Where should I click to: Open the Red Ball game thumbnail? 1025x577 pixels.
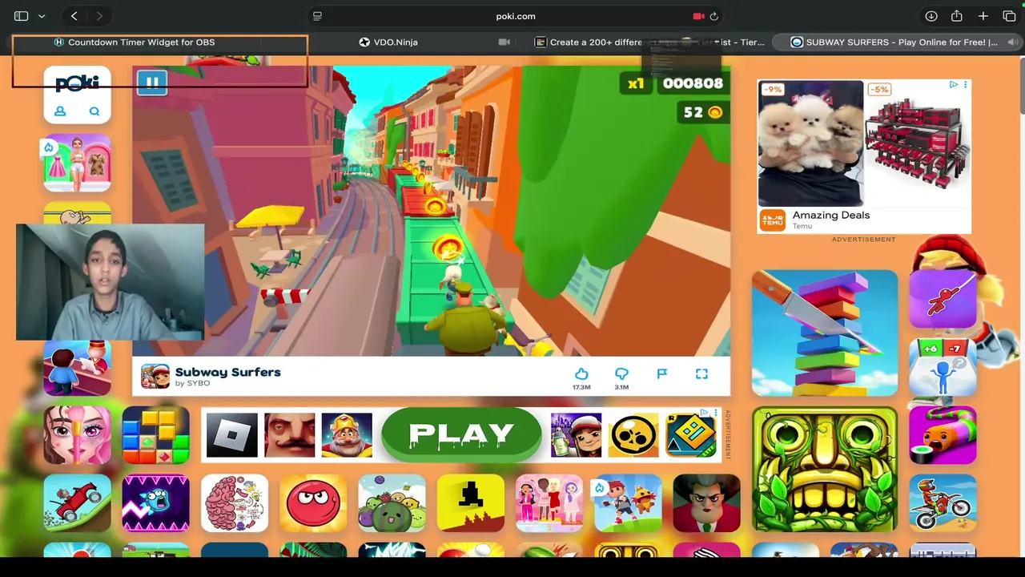point(313,503)
